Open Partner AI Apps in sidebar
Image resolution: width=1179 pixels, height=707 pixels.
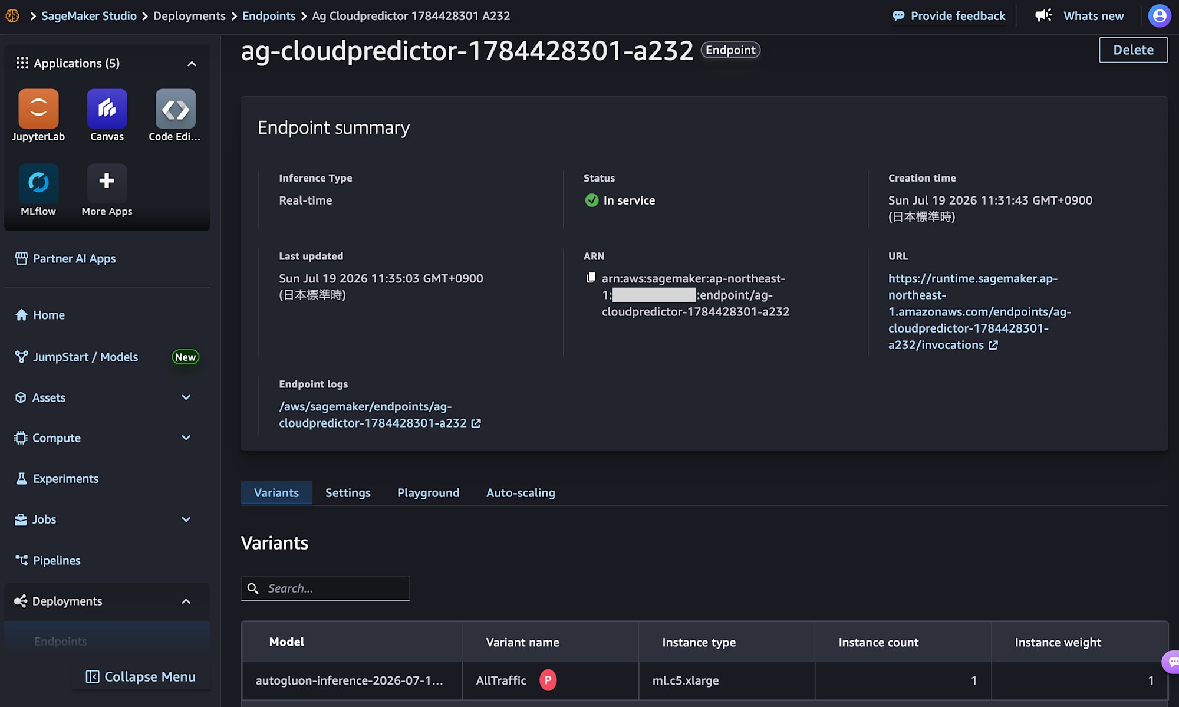[74, 258]
